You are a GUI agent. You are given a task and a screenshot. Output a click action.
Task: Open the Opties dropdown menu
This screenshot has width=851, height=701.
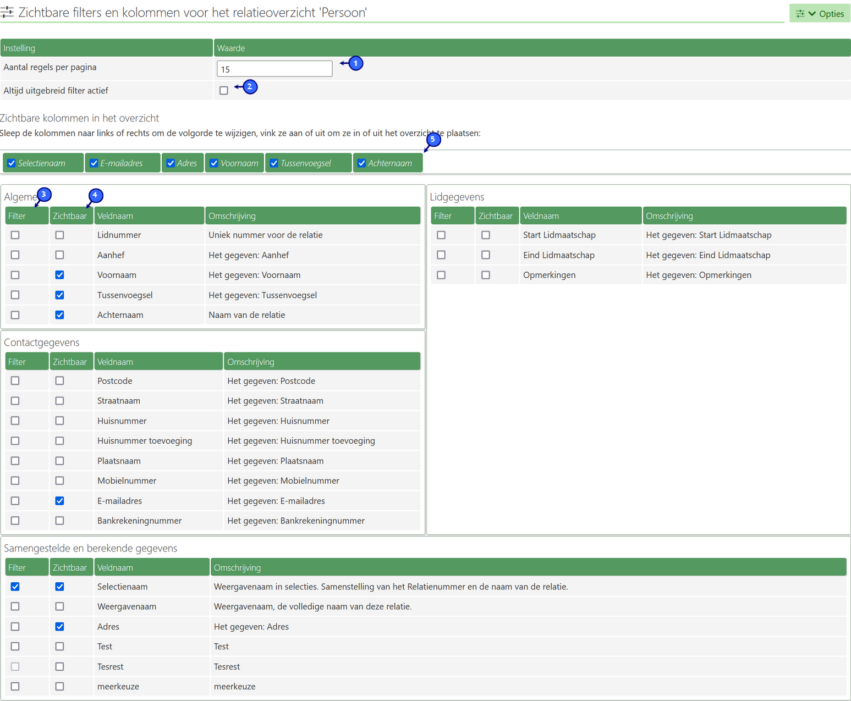(x=820, y=13)
